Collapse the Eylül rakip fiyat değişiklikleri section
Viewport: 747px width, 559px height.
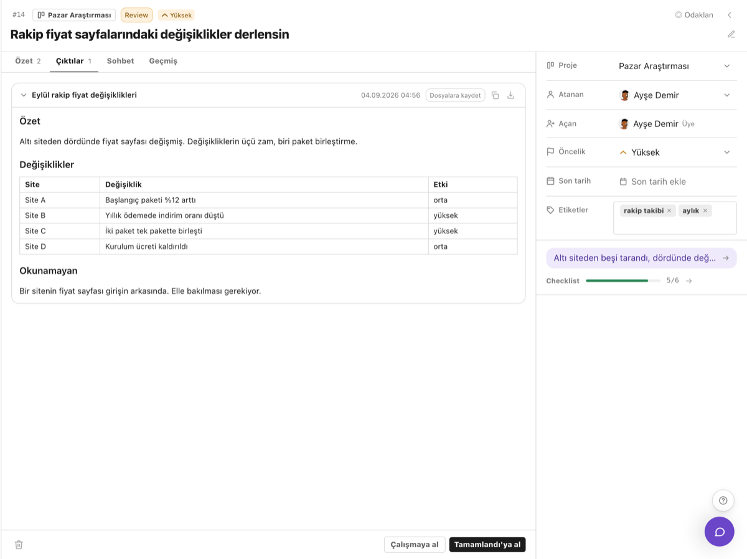(x=24, y=95)
